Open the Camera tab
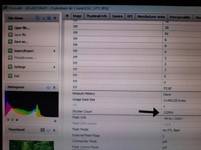This screenshot has width=201, height=150. point(117,16)
